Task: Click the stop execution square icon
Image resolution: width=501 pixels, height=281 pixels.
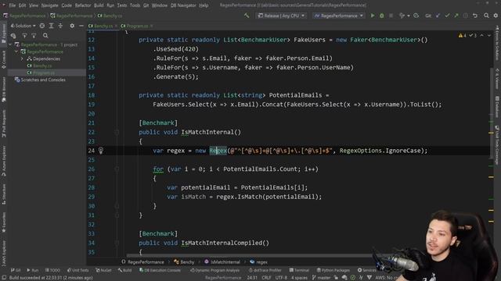Action: [391, 16]
